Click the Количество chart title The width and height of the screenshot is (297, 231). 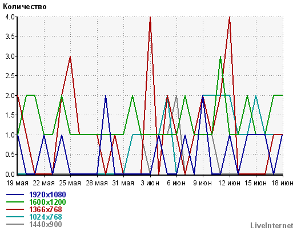tap(25, 7)
